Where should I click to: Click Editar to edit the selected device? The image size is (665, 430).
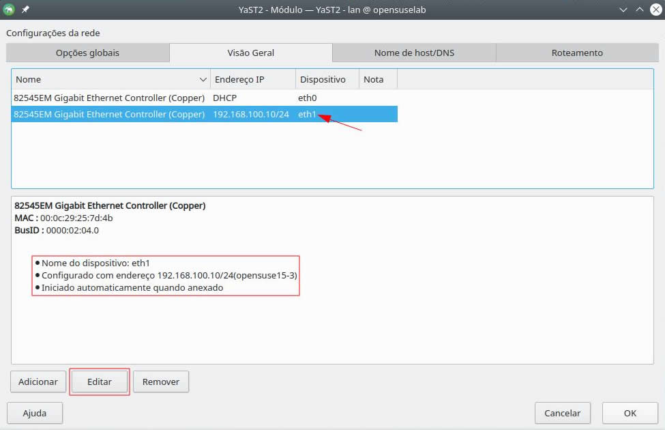(x=100, y=382)
